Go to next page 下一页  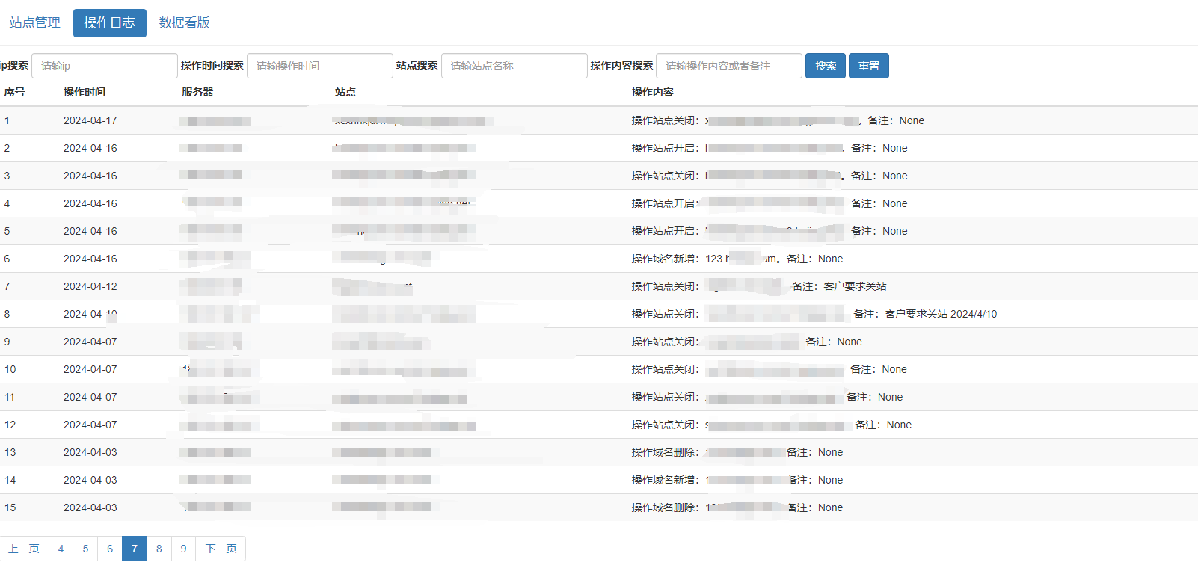coord(221,549)
